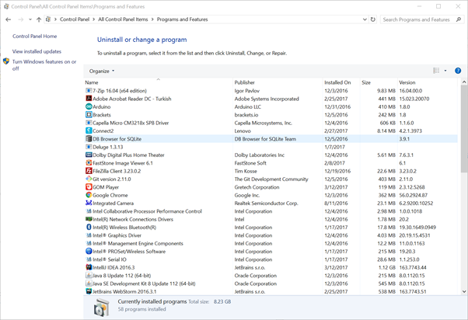Click the Google Chrome icon
468x320 pixels.
[89, 195]
